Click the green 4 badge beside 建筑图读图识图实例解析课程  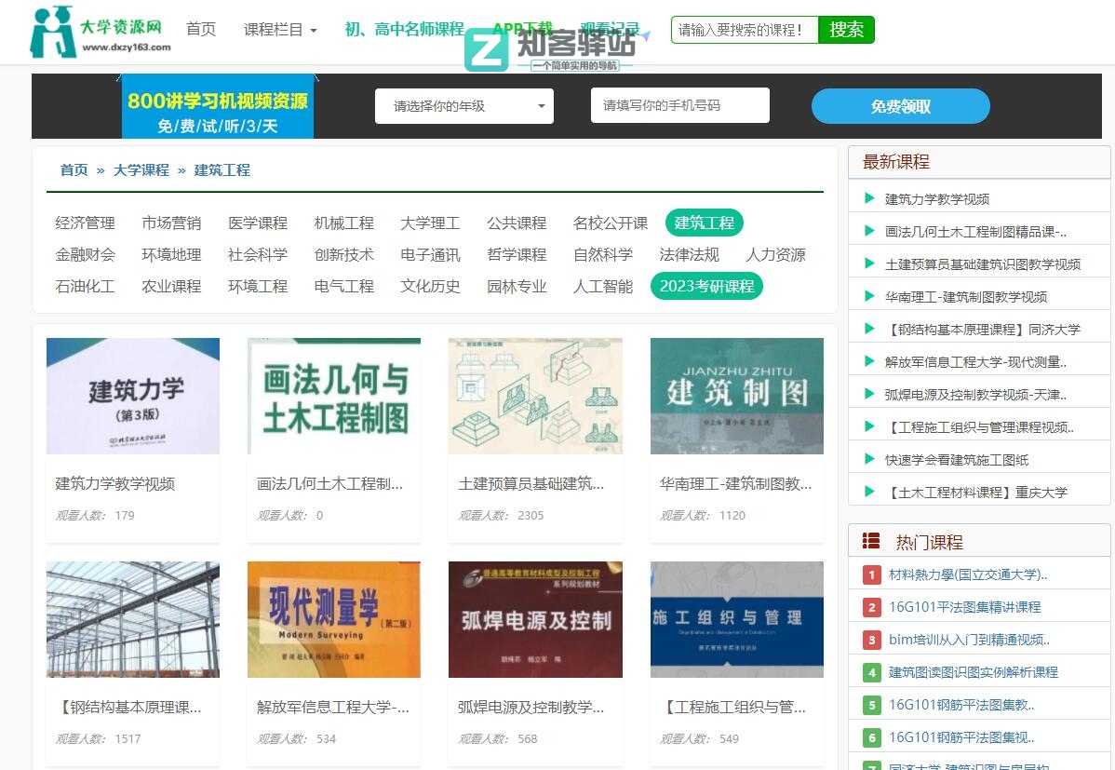(x=871, y=672)
